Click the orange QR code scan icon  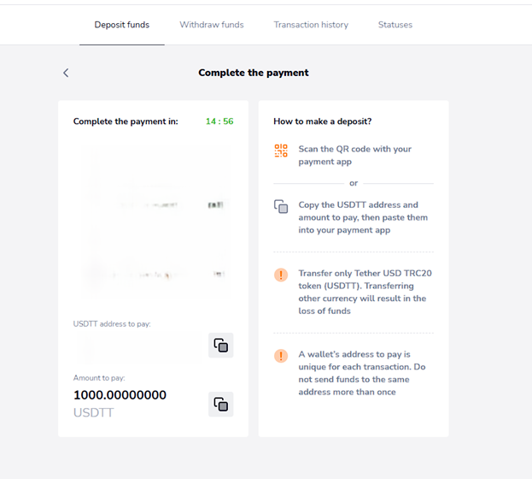tap(281, 151)
